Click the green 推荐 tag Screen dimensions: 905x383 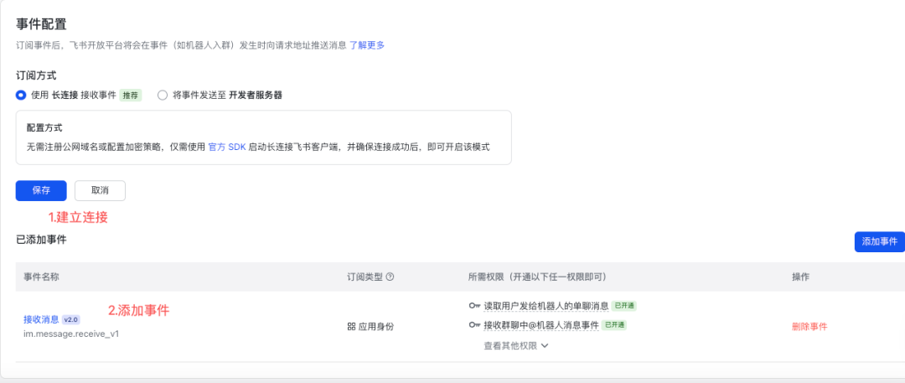coord(131,96)
